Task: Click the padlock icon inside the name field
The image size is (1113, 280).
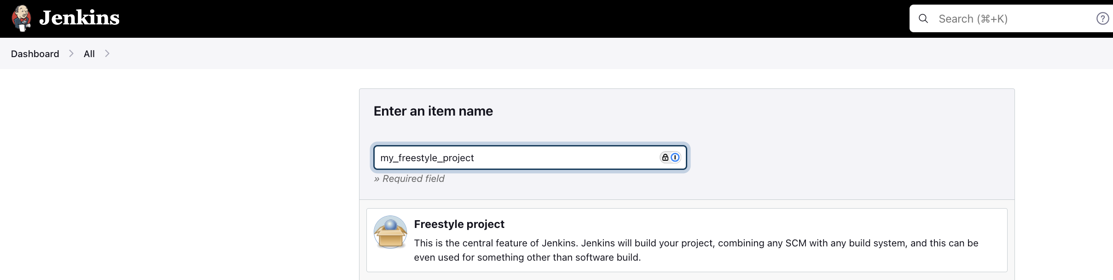Action: 664,157
